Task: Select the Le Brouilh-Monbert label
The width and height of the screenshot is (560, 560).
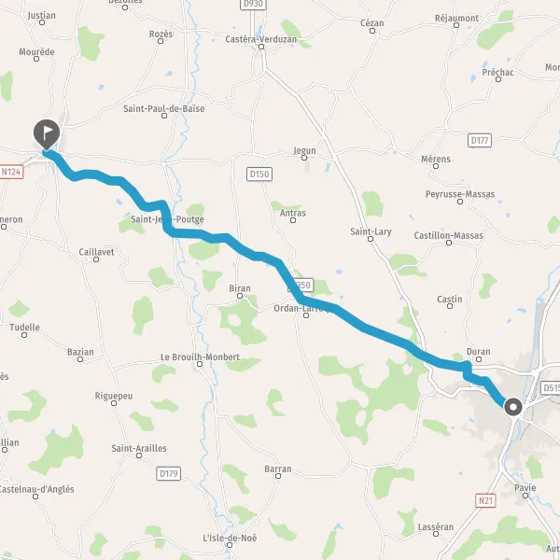Action: (x=200, y=357)
